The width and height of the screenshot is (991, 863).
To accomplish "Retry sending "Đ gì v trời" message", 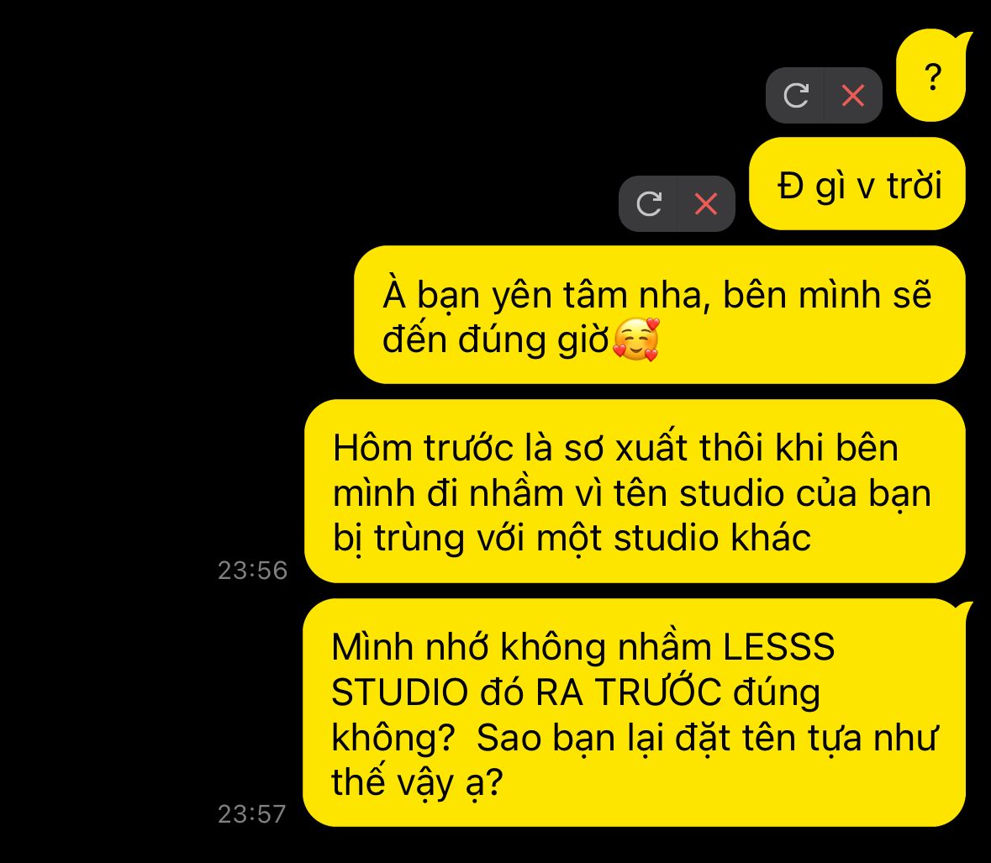I will tap(648, 203).
